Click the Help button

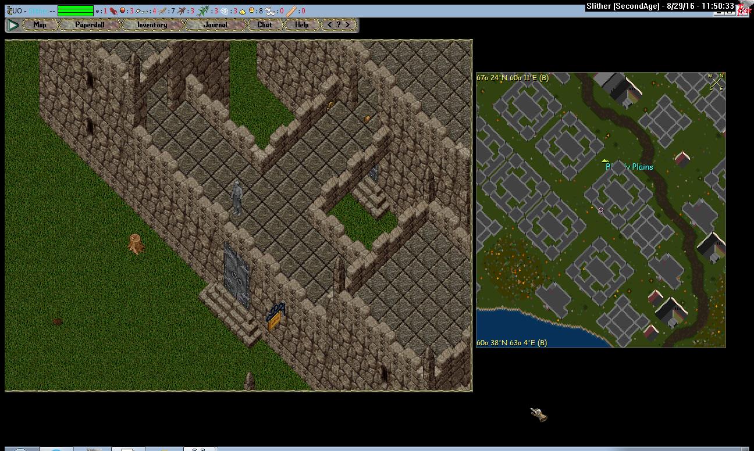point(301,25)
